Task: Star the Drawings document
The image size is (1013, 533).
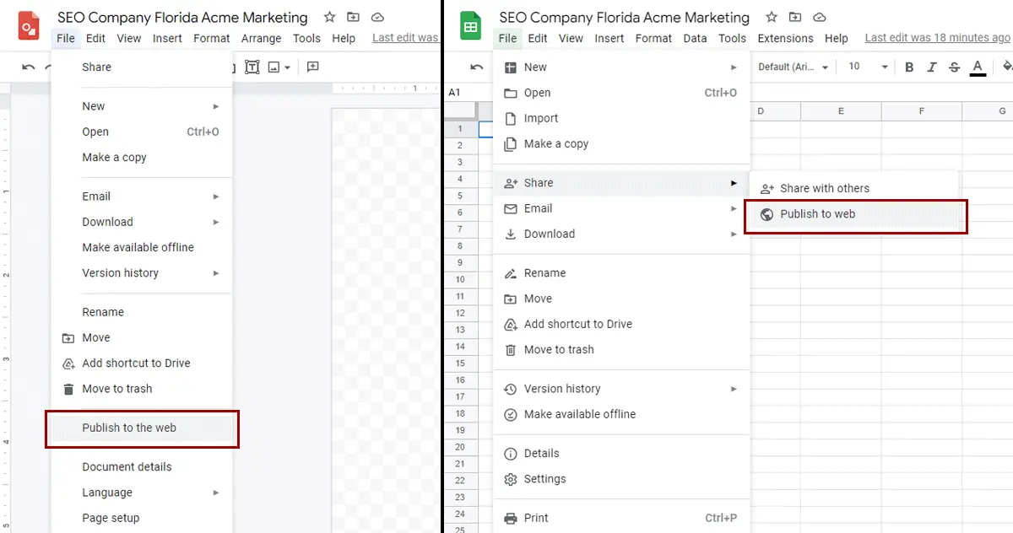Action: pyautogui.click(x=329, y=17)
